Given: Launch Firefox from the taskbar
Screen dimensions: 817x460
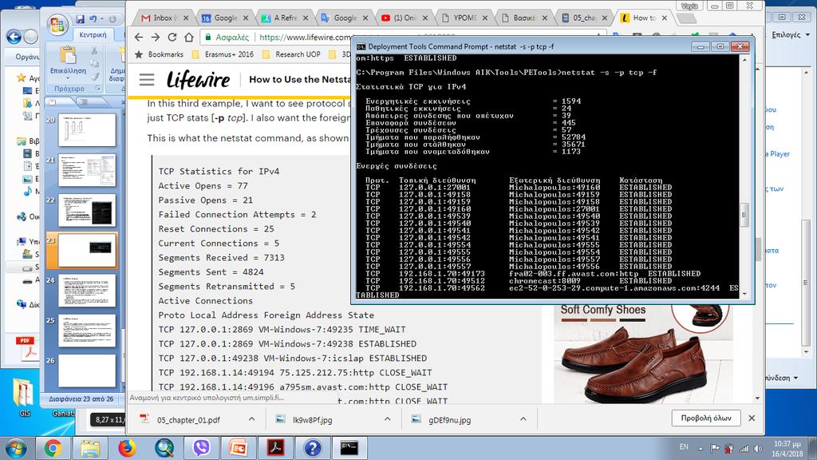Looking at the screenshot, I should (127, 448).
